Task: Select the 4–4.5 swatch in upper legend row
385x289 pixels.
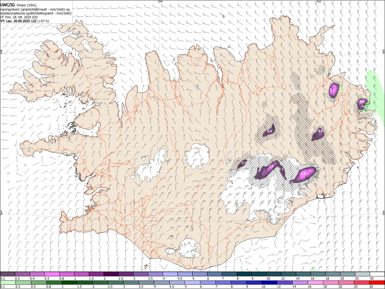Action: [x=170, y=274]
